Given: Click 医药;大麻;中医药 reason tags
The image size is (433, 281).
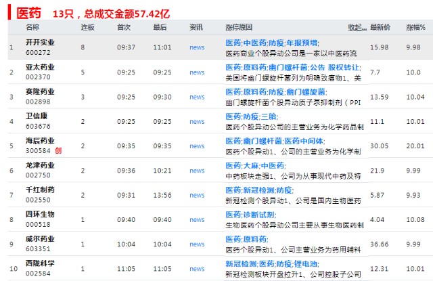Looking at the screenshot, I should tap(256, 165).
